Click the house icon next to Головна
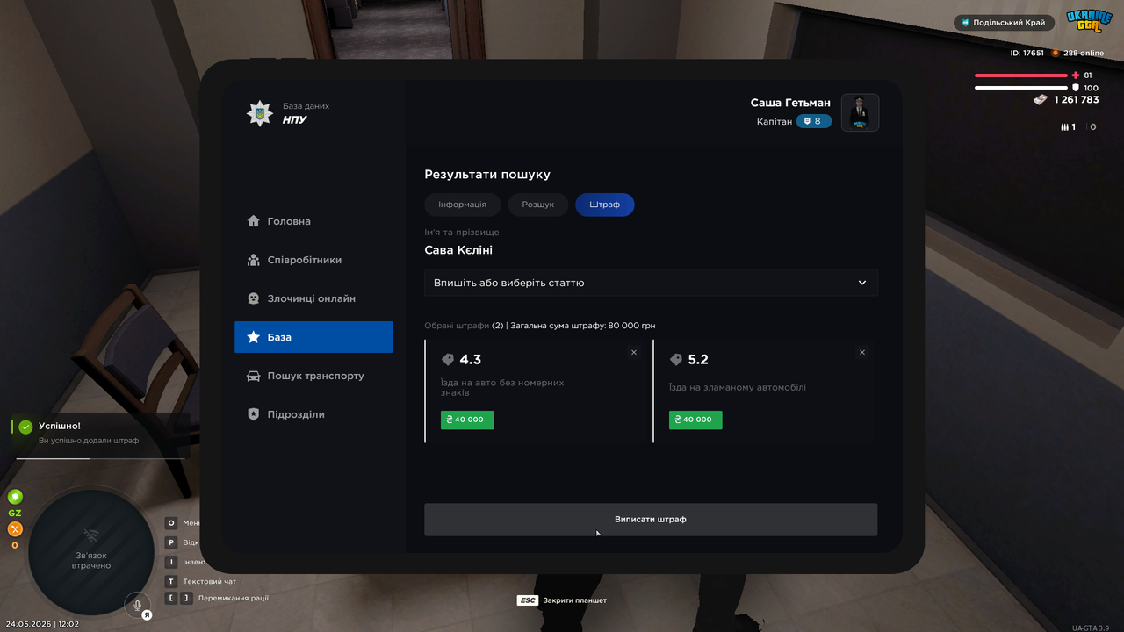1124x632 pixels. click(254, 221)
